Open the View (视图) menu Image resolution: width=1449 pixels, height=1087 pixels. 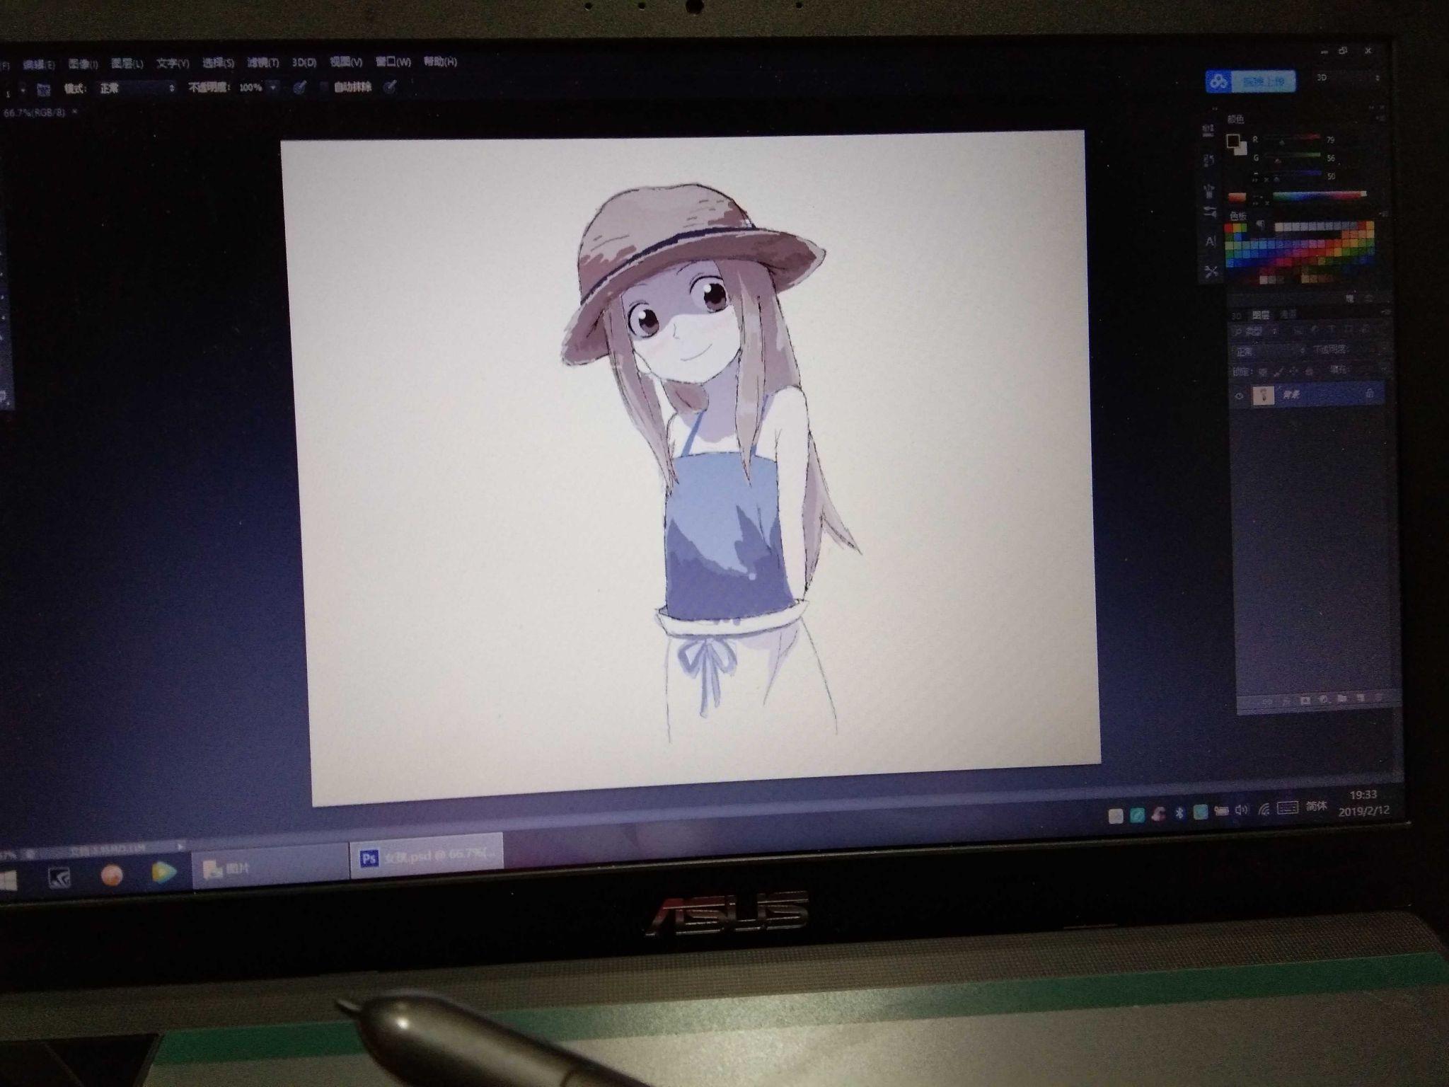point(346,62)
